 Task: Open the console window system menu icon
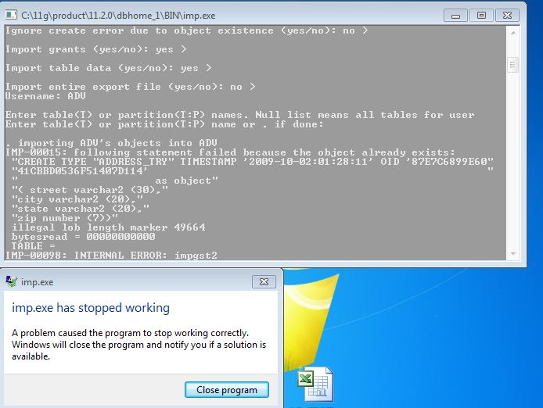pyautogui.click(x=11, y=15)
